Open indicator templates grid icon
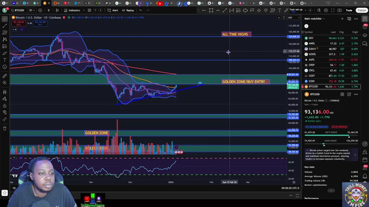The height and width of the screenshot is (207, 369). (x=89, y=10)
